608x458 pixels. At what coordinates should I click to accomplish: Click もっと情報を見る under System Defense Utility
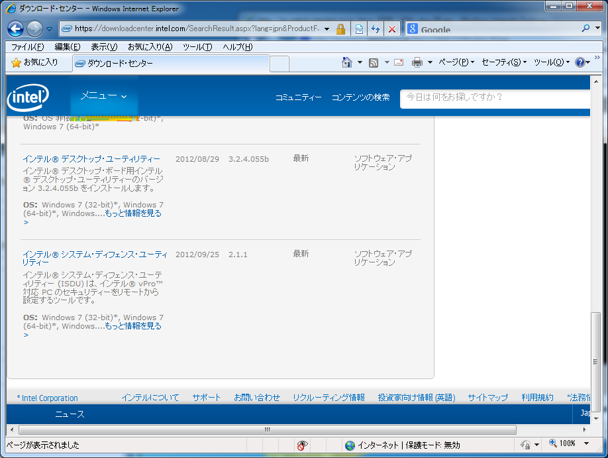(133, 325)
